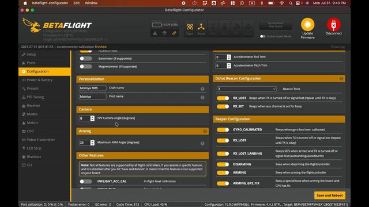The height and width of the screenshot is (207, 369).
Task: Click the Wi-Fi icon in menu bar
Action: [281, 3]
